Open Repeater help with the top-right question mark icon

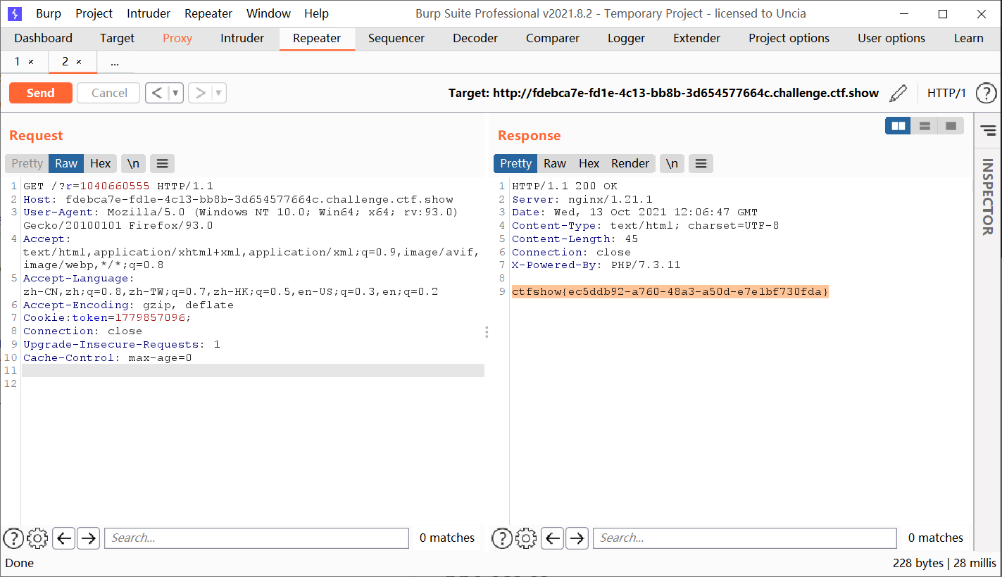point(987,93)
